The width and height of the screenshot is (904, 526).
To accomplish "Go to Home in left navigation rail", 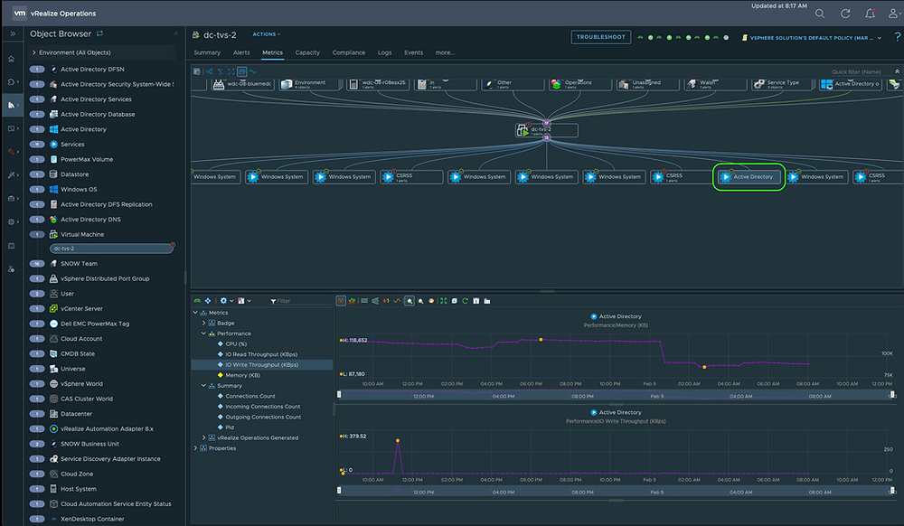I will (12, 59).
